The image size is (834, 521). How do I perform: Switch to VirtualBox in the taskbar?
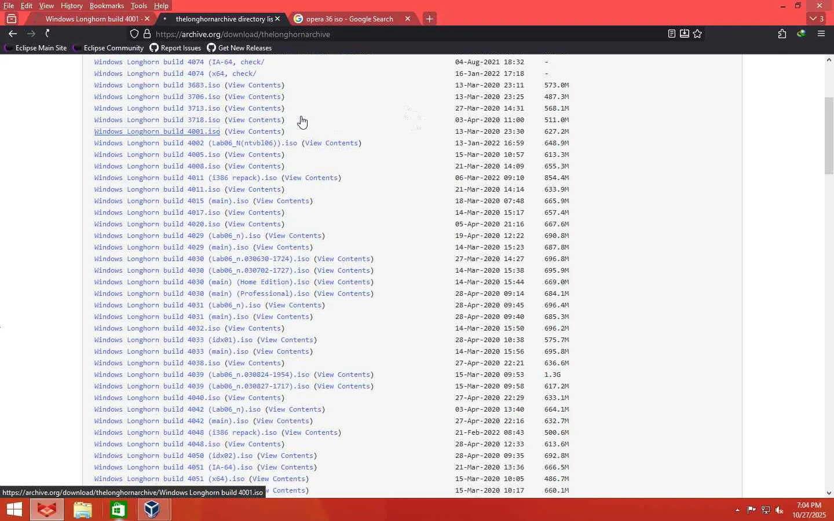pos(152,509)
